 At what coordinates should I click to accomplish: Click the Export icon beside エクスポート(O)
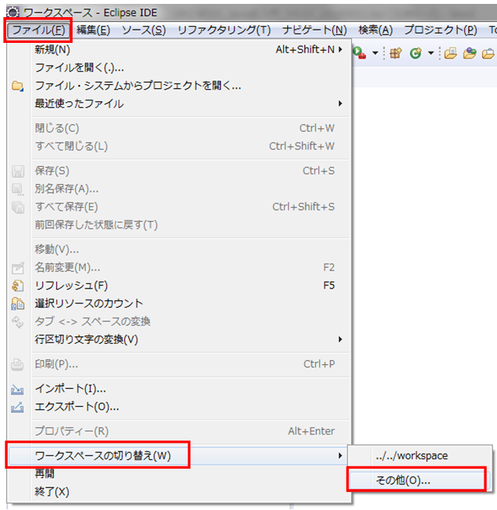tap(18, 406)
